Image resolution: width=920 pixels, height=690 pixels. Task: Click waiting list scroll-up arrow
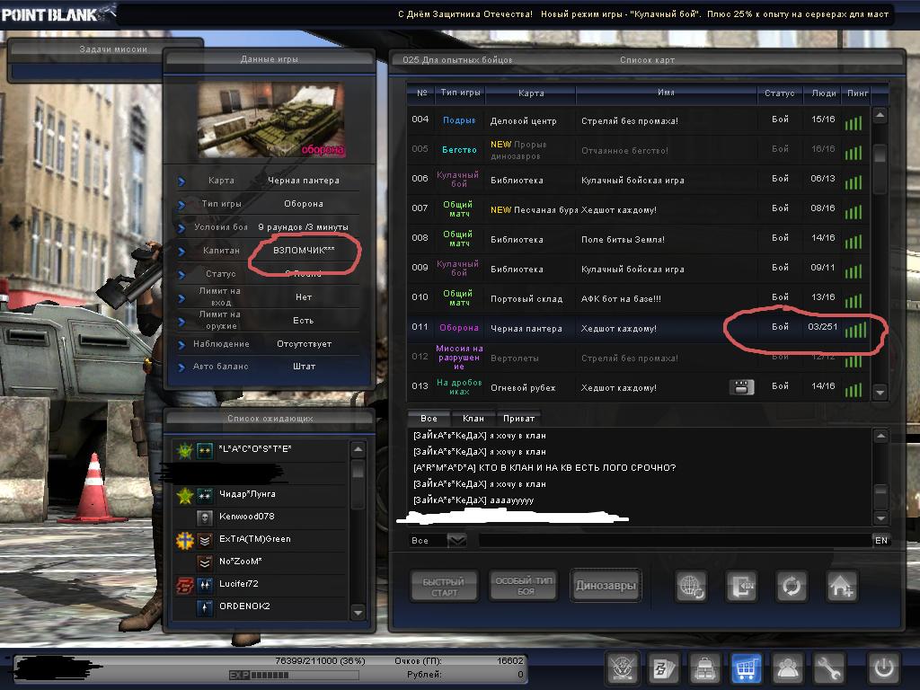pos(358,449)
